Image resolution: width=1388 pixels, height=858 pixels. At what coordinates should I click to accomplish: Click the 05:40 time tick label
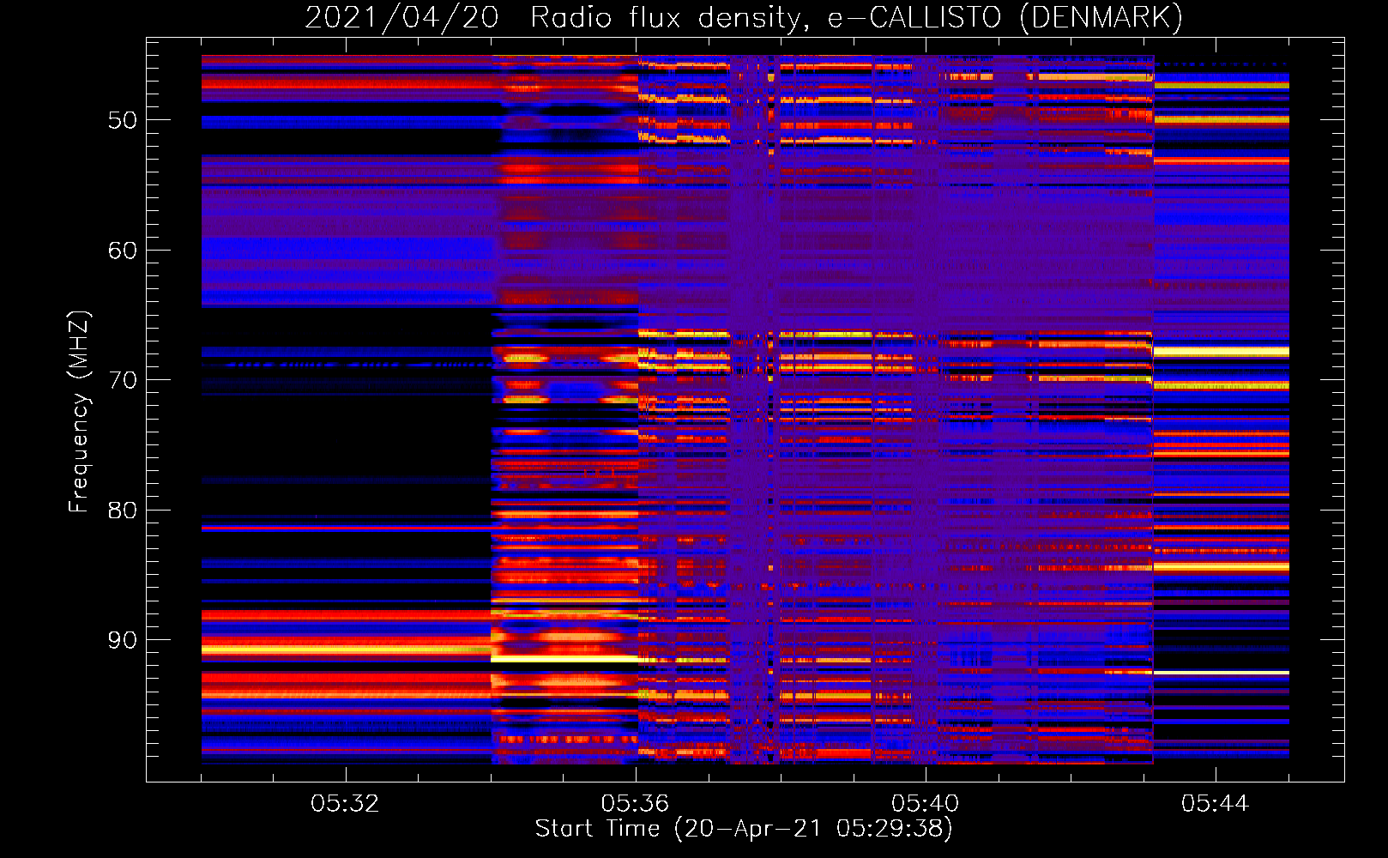coord(925,804)
